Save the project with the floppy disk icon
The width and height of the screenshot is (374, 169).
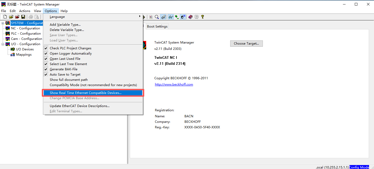[x=23, y=17]
